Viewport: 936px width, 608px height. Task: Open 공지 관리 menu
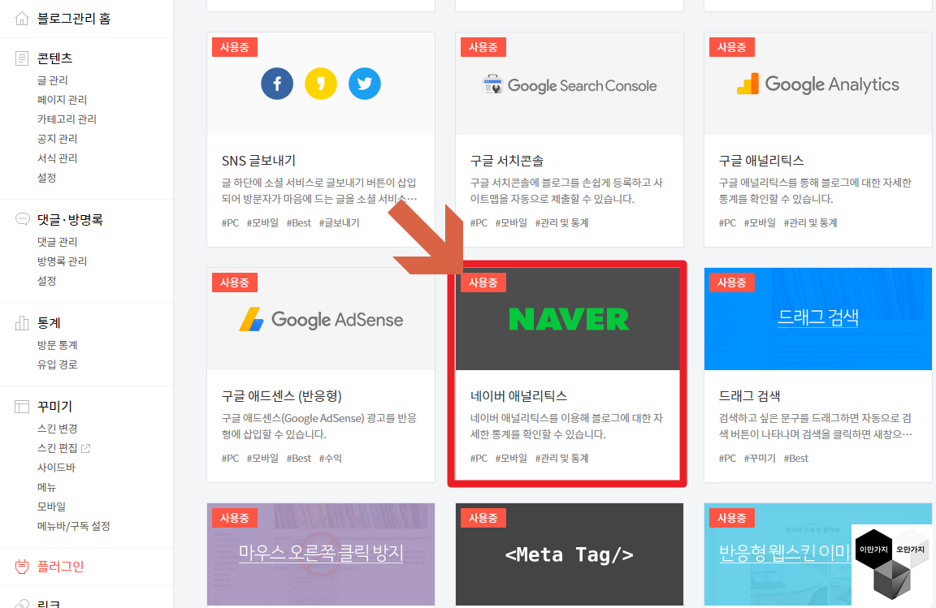click(58, 139)
